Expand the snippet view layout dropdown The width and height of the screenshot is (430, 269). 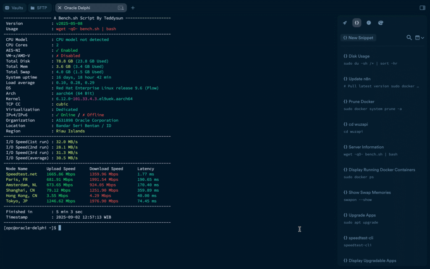coord(420,38)
